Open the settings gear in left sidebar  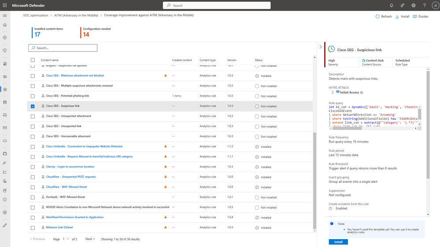pyautogui.click(x=5, y=213)
